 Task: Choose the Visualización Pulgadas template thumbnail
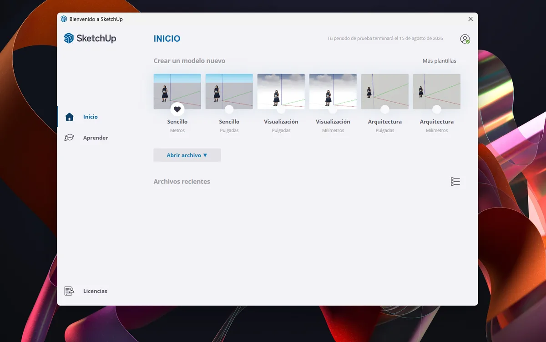pos(281,91)
